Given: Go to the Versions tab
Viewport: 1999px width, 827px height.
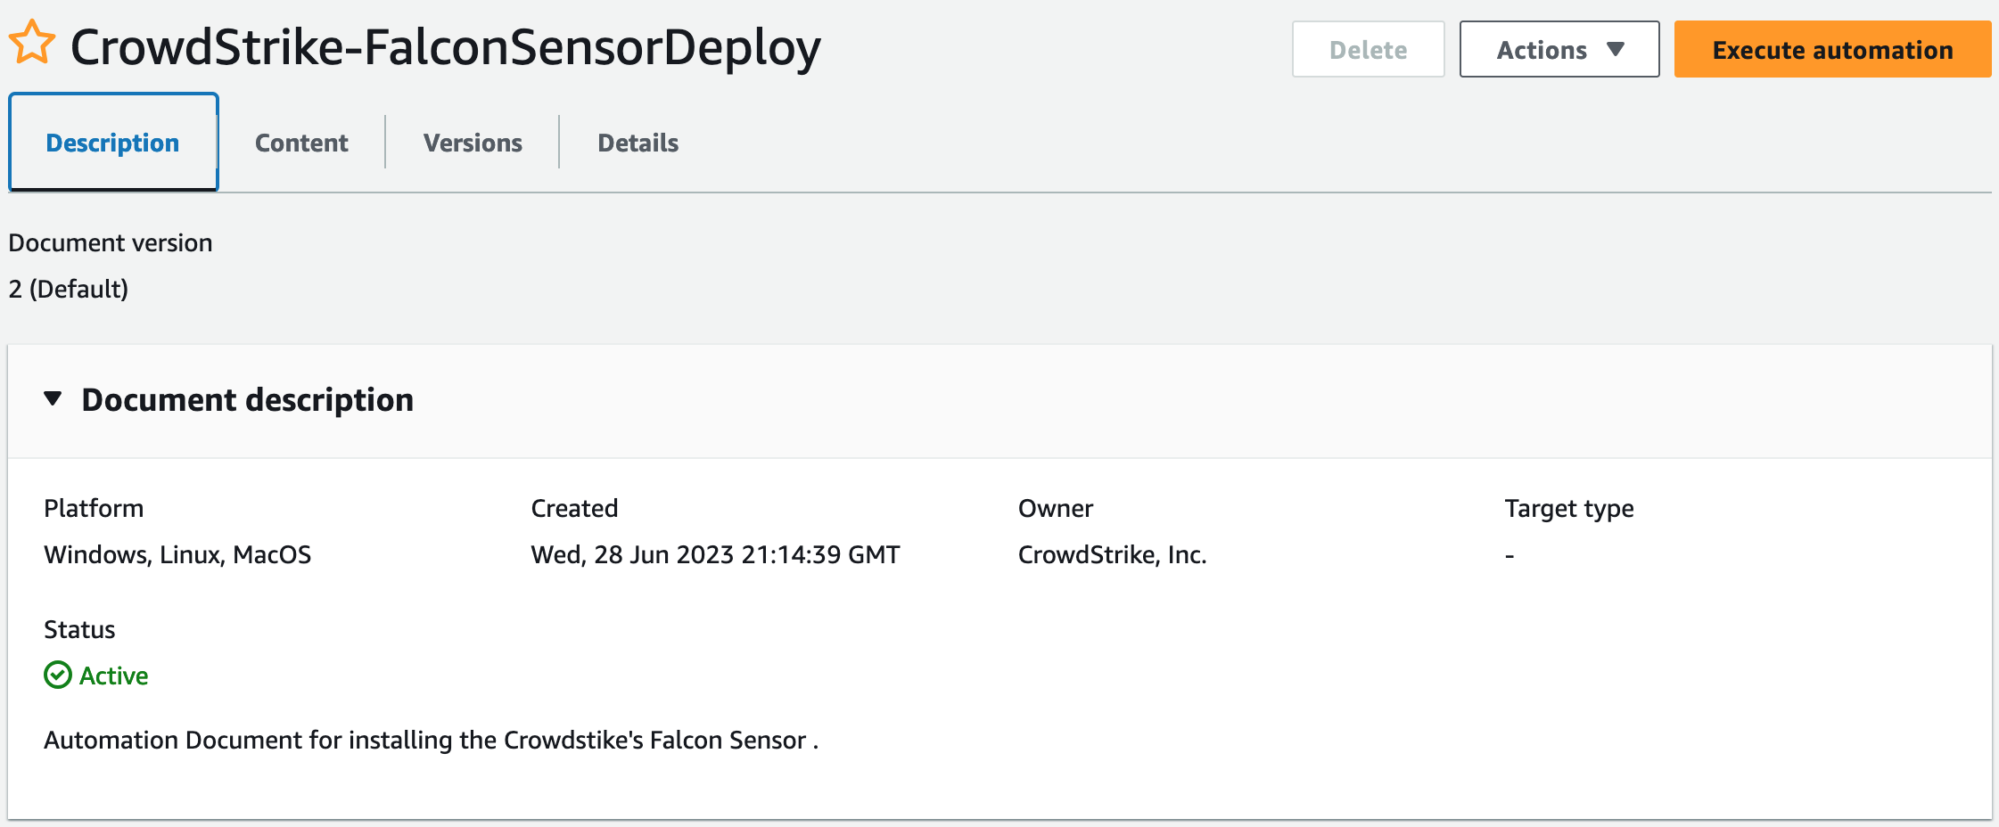Looking at the screenshot, I should point(473,143).
